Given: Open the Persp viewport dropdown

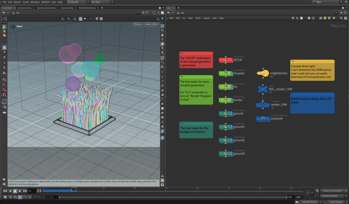Looking at the screenshot, I should (138, 24).
